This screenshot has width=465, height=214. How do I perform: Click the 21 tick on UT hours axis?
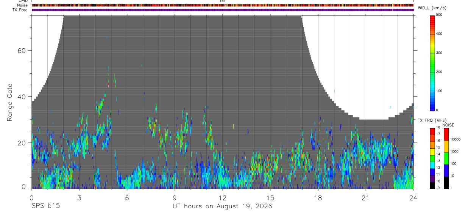point(366,197)
